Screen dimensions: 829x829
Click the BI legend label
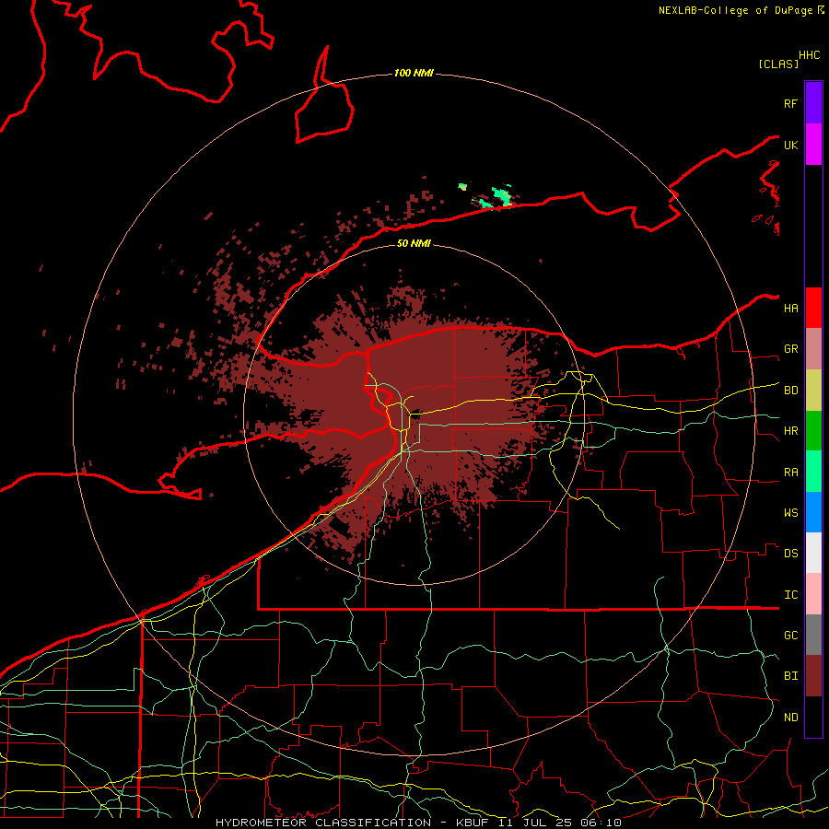coord(790,676)
